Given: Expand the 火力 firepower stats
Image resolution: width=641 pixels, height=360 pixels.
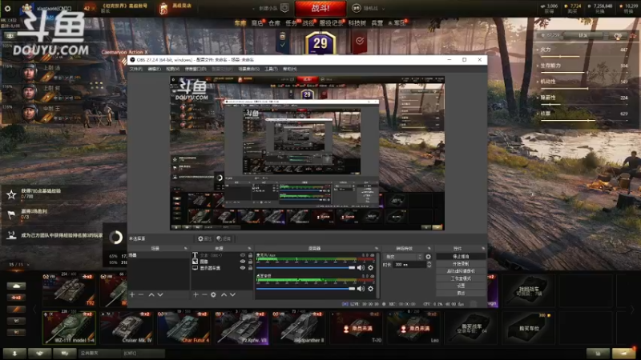Looking at the screenshot, I should pyautogui.click(x=545, y=50).
